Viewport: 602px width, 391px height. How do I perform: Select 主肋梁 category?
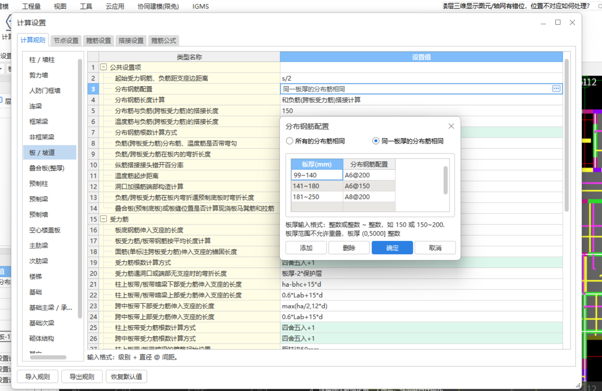[x=50, y=245]
